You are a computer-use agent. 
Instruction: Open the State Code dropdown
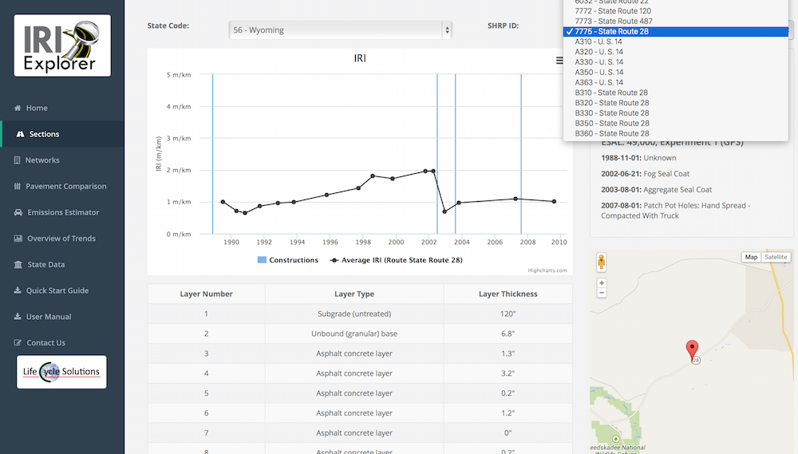[340, 30]
